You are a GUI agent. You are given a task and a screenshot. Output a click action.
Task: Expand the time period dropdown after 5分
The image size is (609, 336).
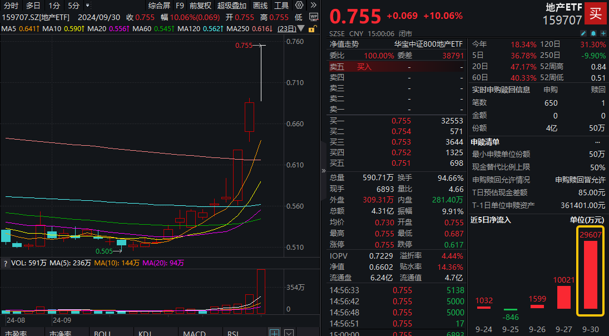tap(87, 6)
